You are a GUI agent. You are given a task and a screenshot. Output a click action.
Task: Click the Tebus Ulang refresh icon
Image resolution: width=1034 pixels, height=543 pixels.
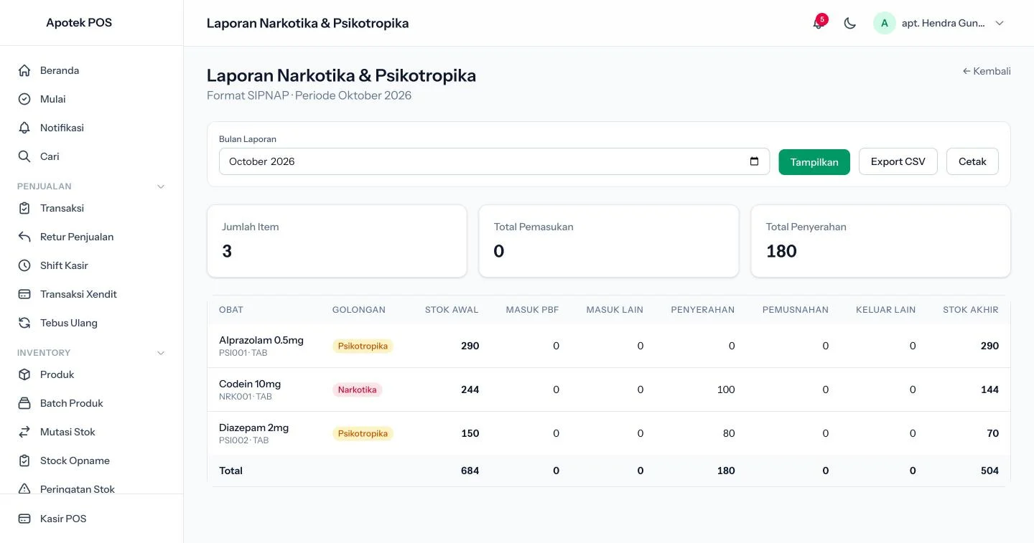tap(24, 323)
